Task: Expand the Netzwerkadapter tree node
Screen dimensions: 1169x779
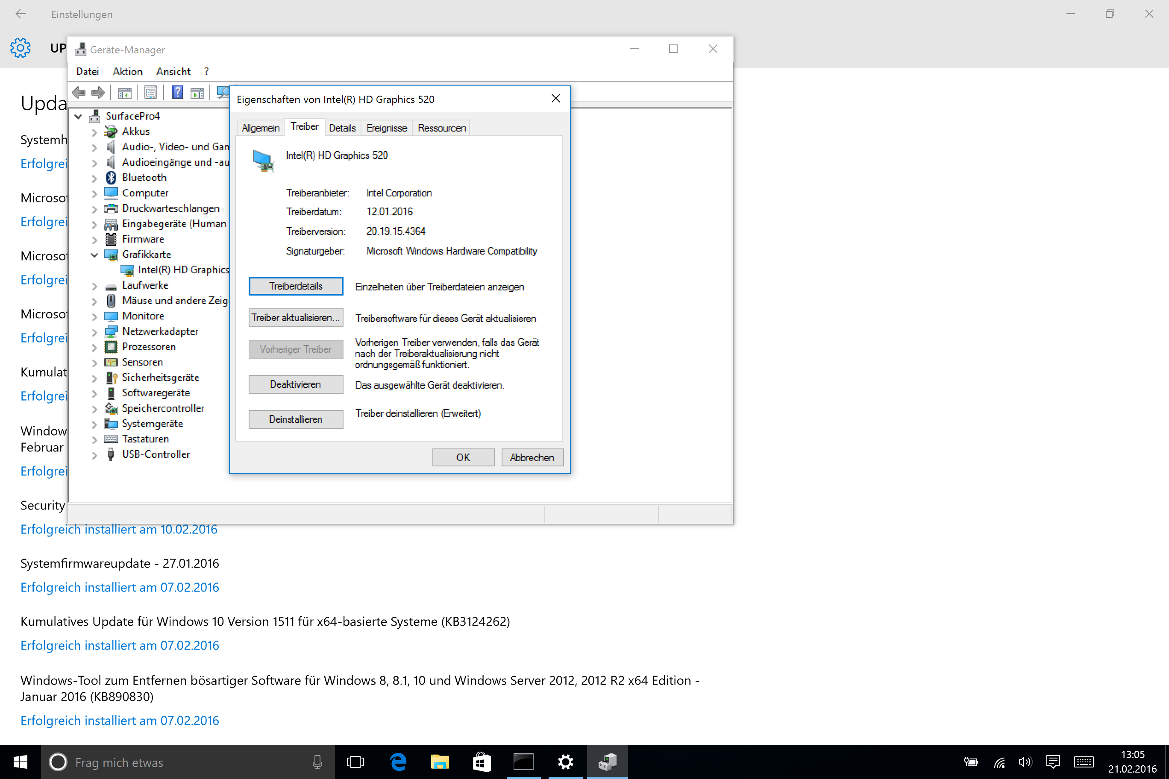Action: pos(94,332)
